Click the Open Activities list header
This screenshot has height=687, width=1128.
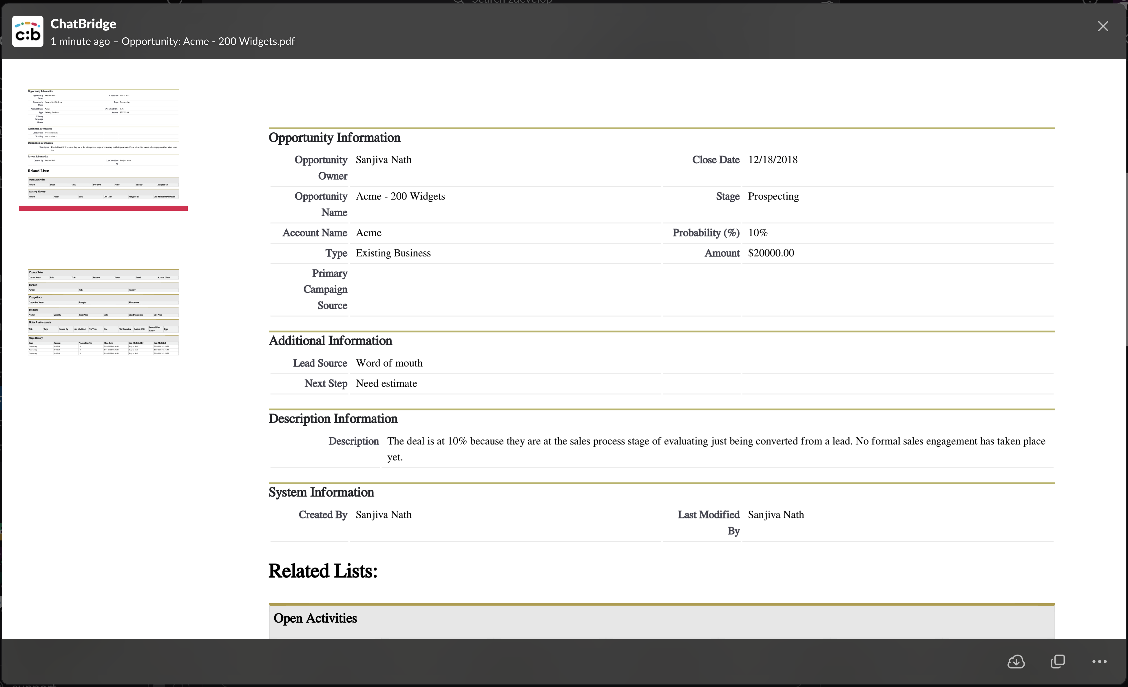click(315, 618)
